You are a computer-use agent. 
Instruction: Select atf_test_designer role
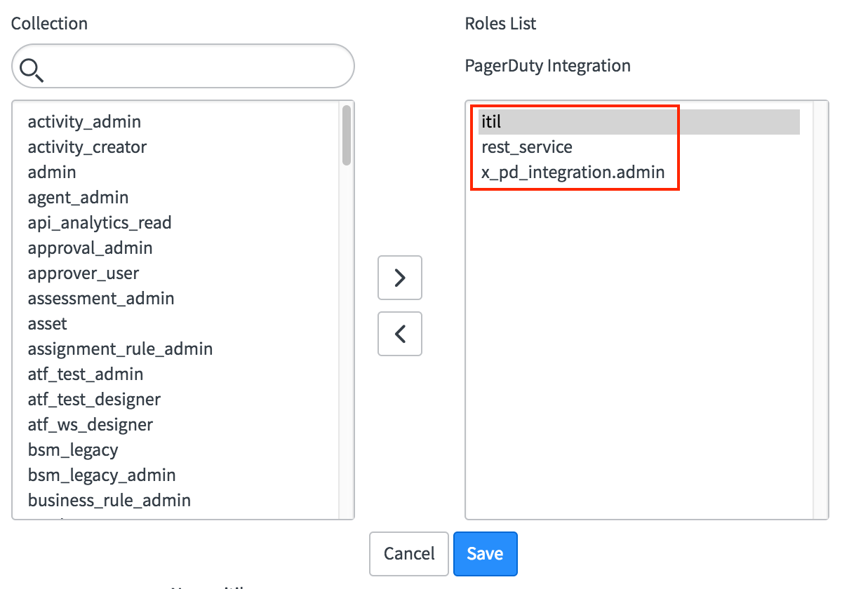[x=94, y=400]
